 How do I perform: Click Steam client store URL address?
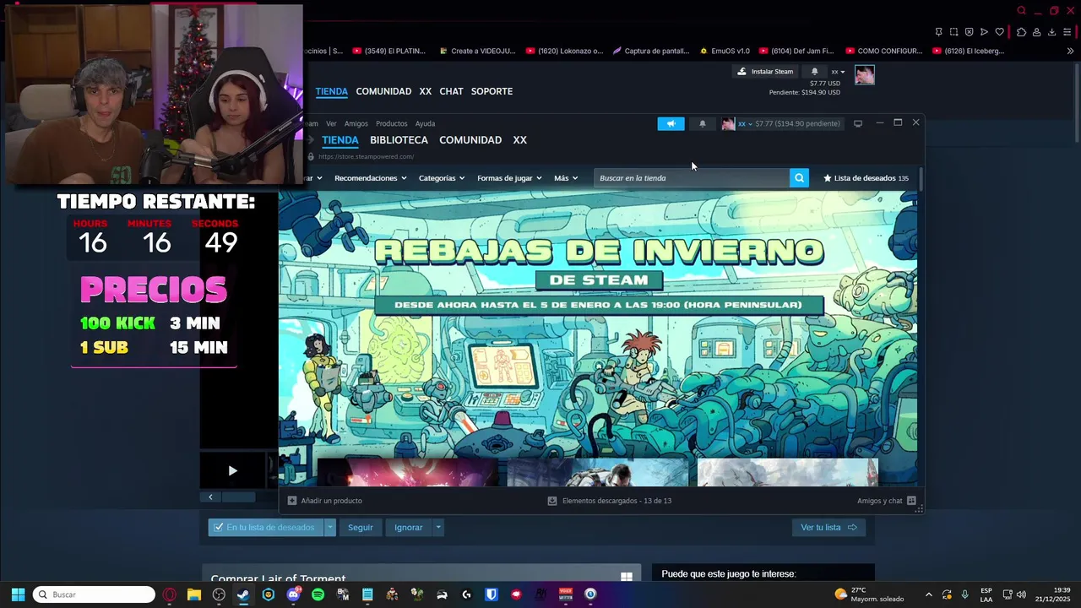tap(366, 156)
